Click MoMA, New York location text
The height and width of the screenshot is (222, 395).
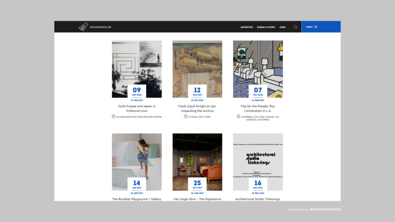[200, 117]
